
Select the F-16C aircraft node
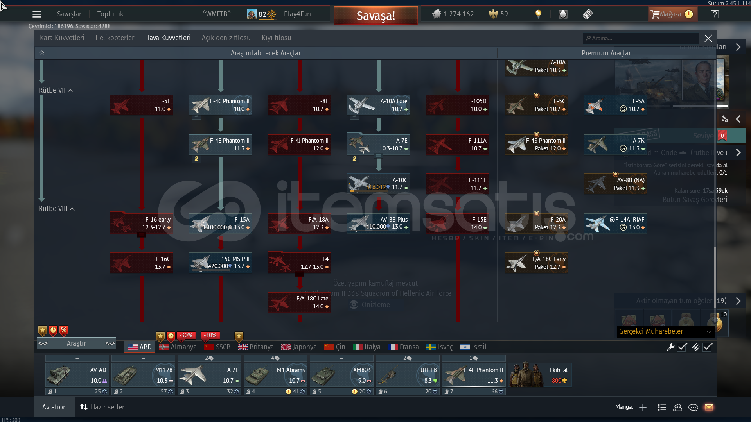[x=141, y=263]
